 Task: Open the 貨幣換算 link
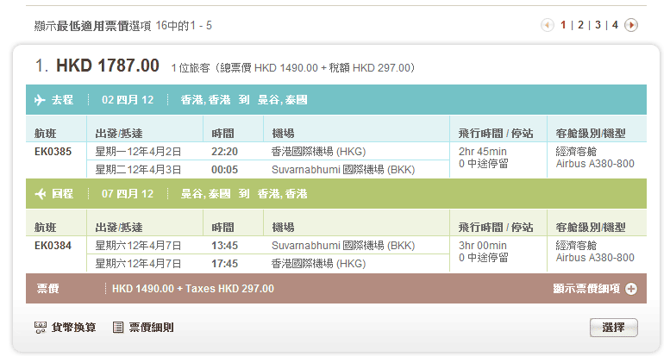click(x=73, y=328)
